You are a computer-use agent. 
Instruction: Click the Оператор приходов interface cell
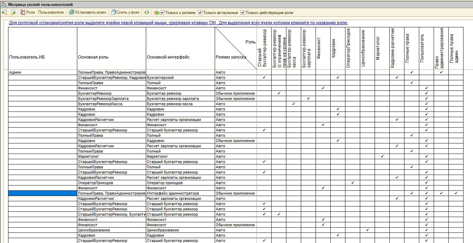[180, 183]
